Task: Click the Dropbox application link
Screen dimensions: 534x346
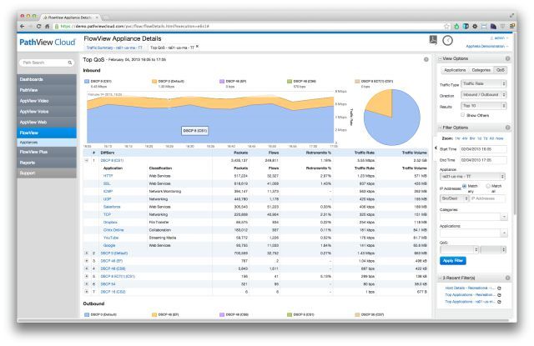Action: click(x=110, y=222)
